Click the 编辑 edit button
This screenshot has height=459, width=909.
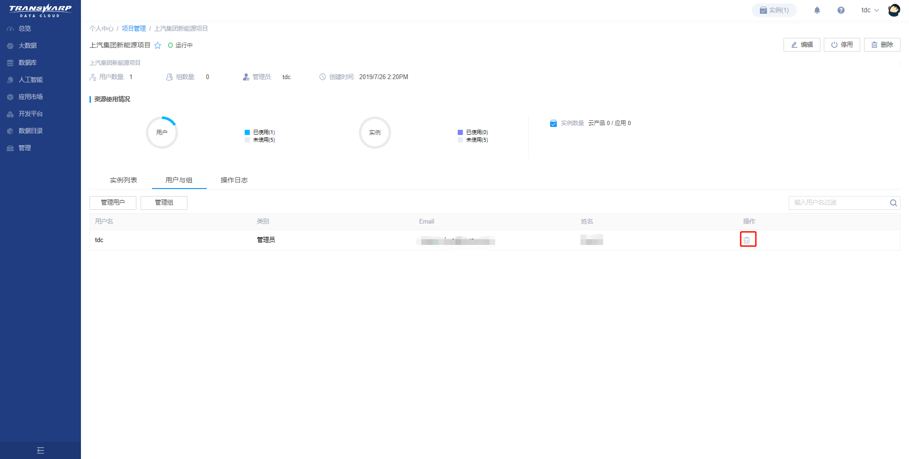(x=802, y=45)
